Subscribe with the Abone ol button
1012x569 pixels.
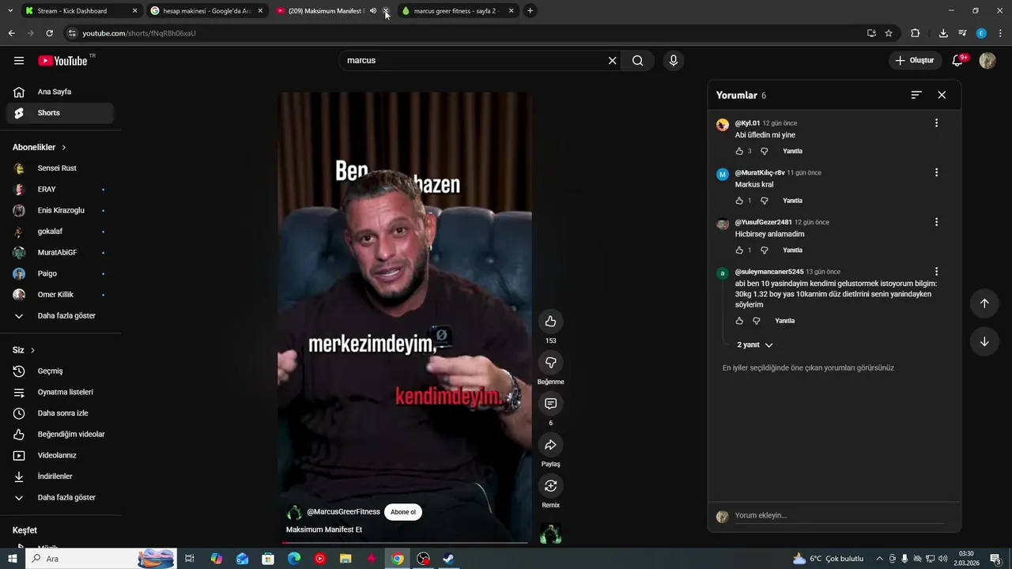402,512
